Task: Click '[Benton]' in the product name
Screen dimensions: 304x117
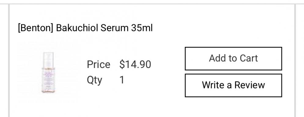Action: tap(35, 28)
